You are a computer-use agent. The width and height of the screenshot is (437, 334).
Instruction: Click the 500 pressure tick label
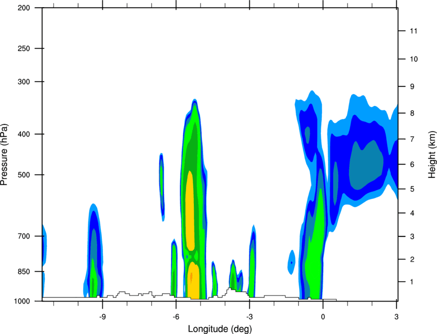pos(24,175)
